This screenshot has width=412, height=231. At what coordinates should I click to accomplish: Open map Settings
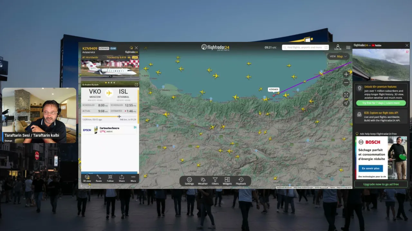click(189, 181)
